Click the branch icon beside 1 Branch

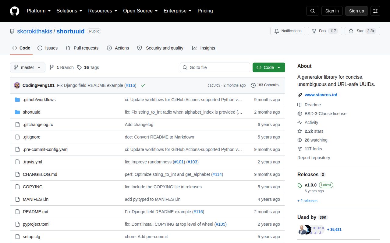[52, 67]
